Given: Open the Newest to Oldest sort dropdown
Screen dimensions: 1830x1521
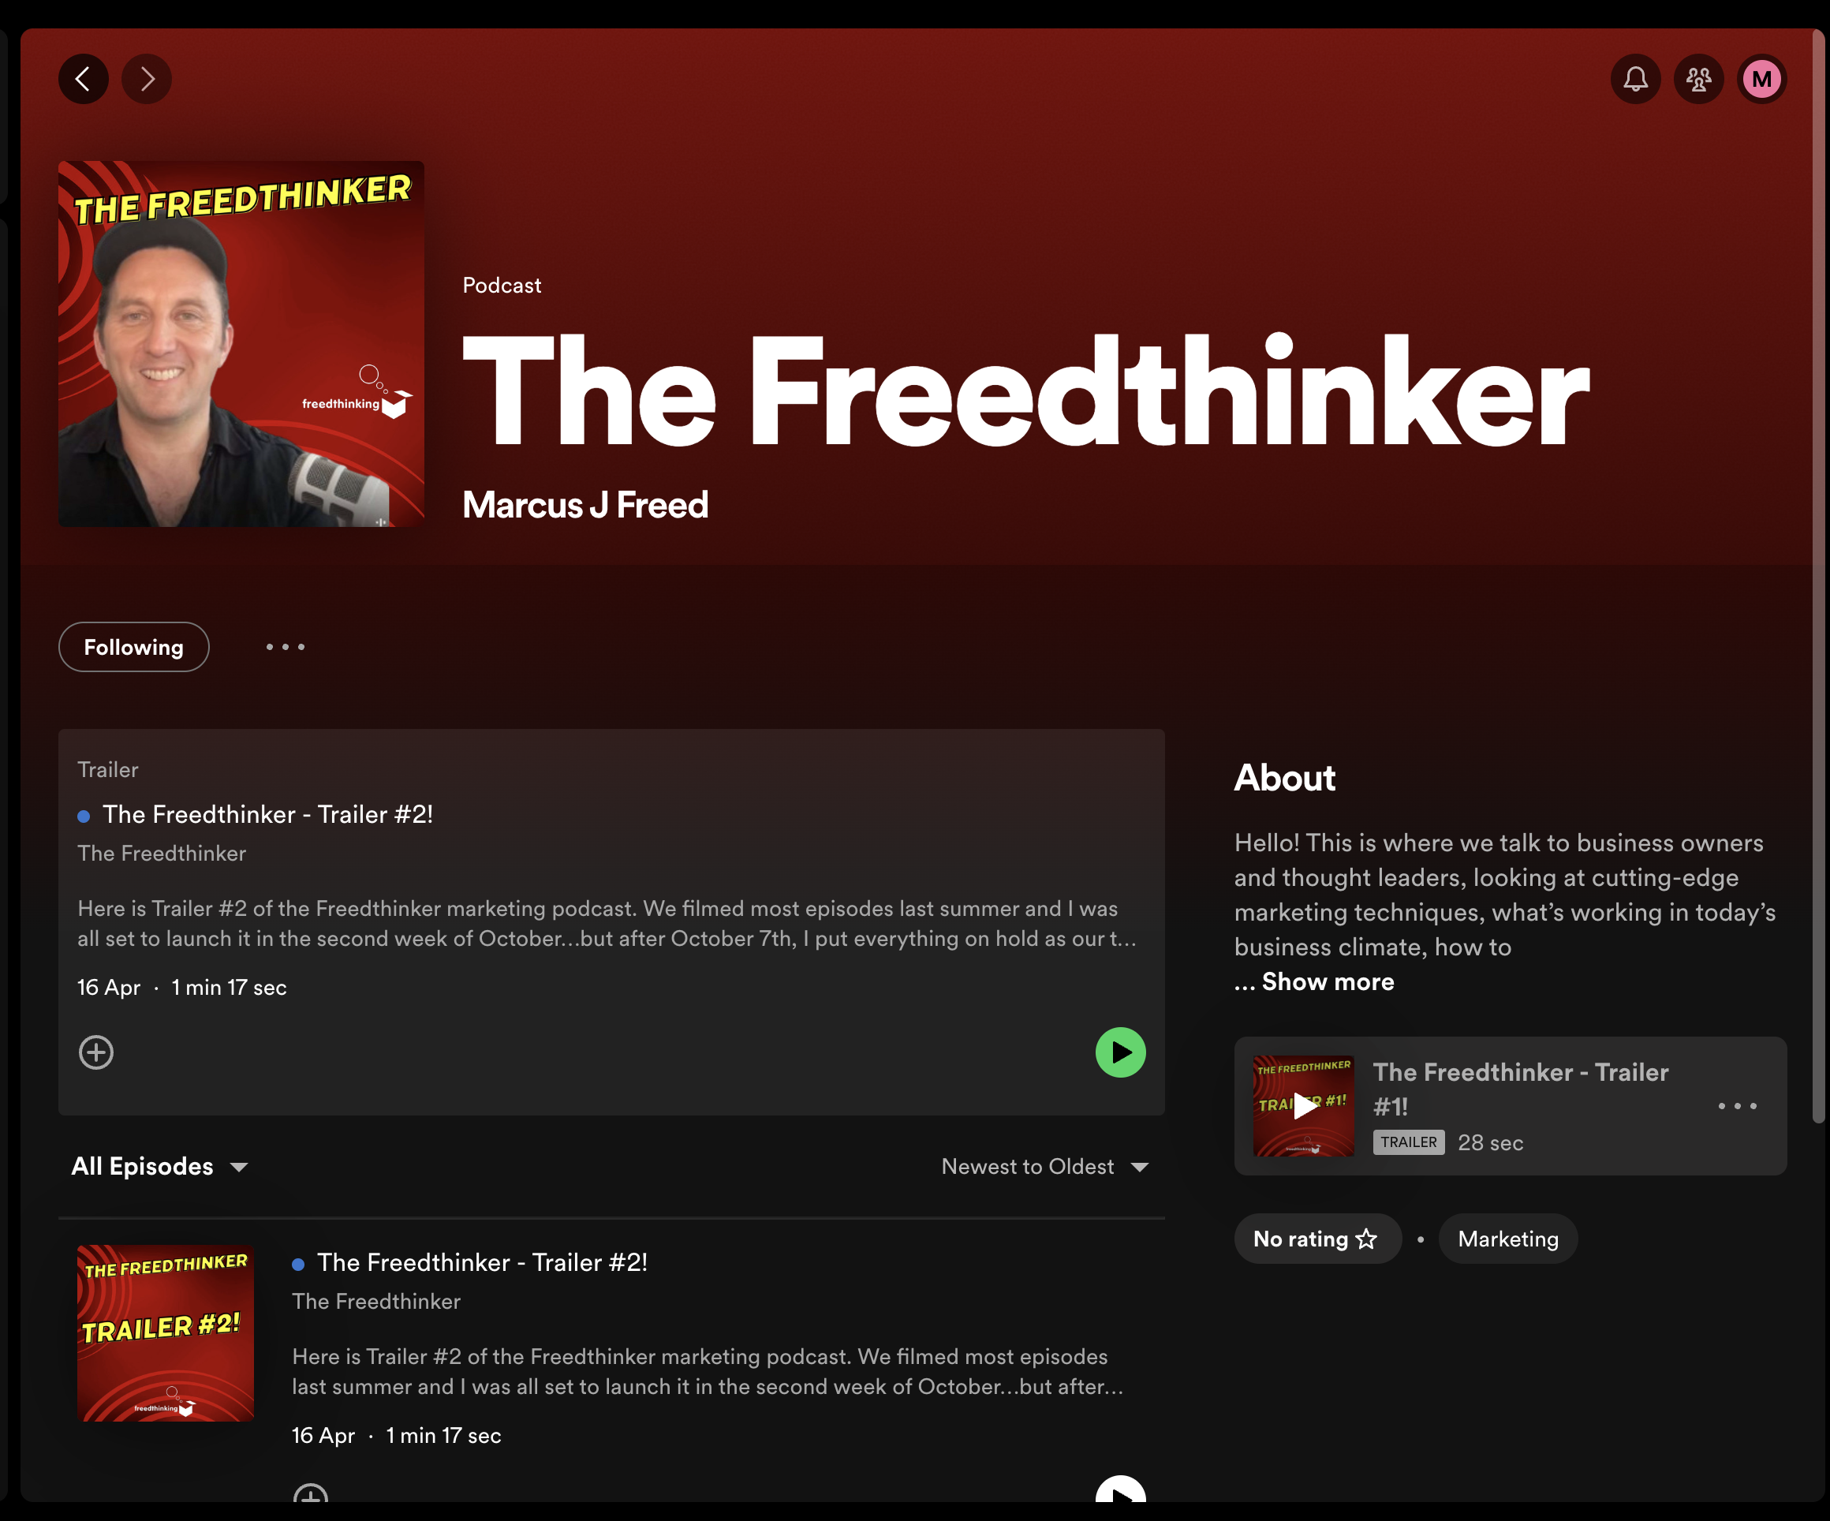Looking at the screenshot, I should [x=1045, y=1166].
